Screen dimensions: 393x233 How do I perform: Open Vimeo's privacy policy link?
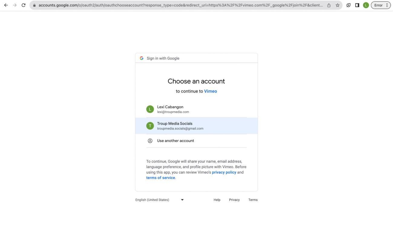[224, 172]
